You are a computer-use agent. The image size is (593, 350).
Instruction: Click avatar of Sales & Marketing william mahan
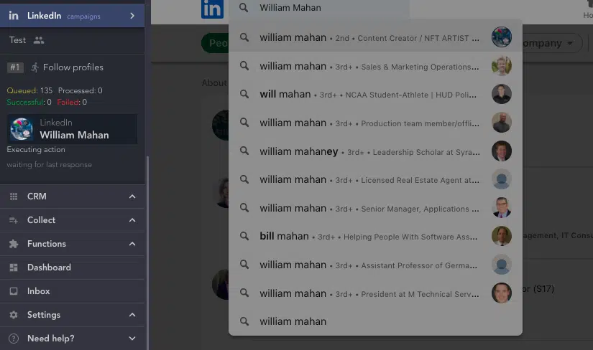click(x=502, y=66)
